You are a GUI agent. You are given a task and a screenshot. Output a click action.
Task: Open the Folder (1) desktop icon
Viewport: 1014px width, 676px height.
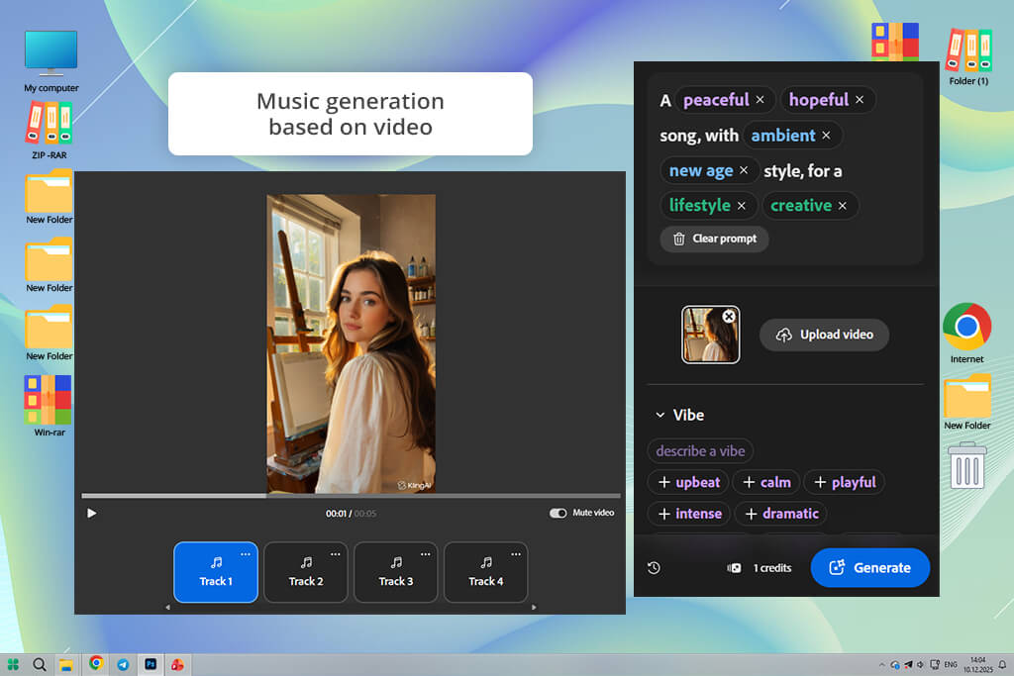[968, 56]
